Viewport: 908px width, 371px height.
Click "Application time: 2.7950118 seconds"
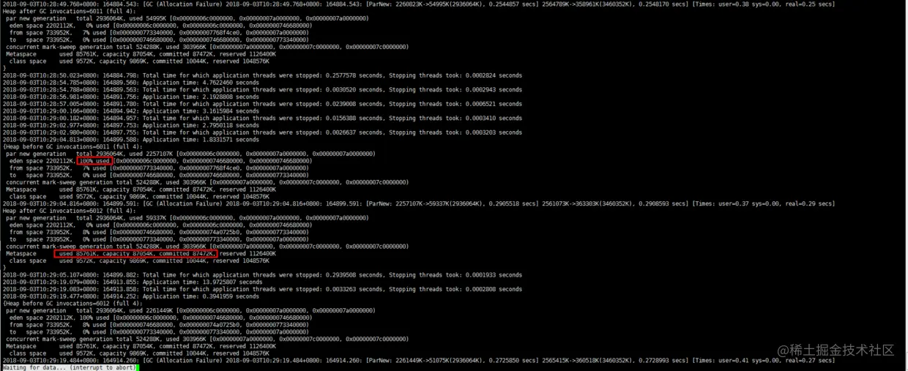(x=201, y=125)
